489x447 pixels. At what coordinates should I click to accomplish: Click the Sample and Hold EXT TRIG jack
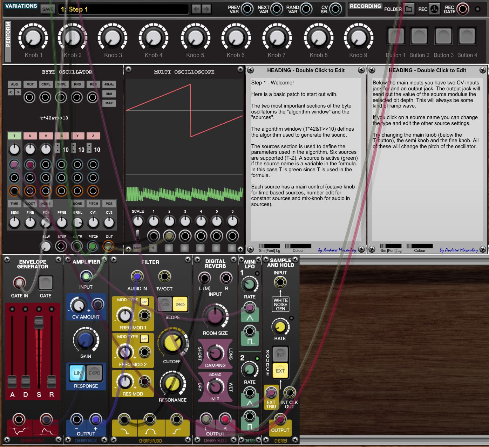click(x=271, y=392)
